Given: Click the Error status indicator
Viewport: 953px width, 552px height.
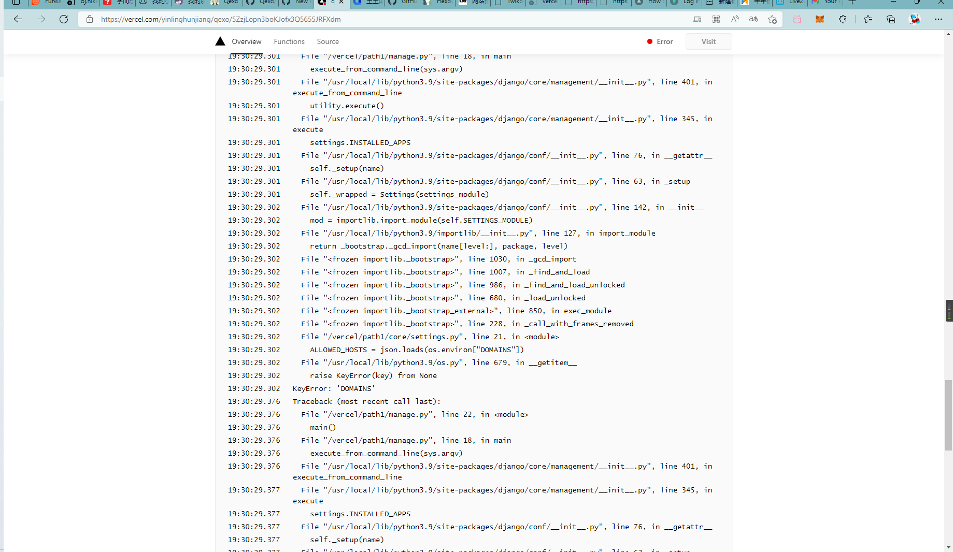Looking at the screenshot, I should pos(664,41).
